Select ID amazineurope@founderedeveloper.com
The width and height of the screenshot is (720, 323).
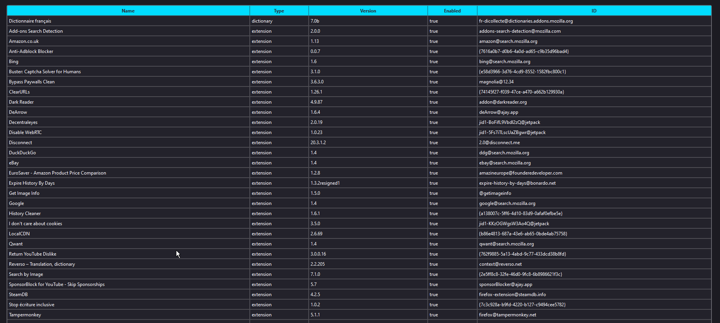click(x=594, y=173)
